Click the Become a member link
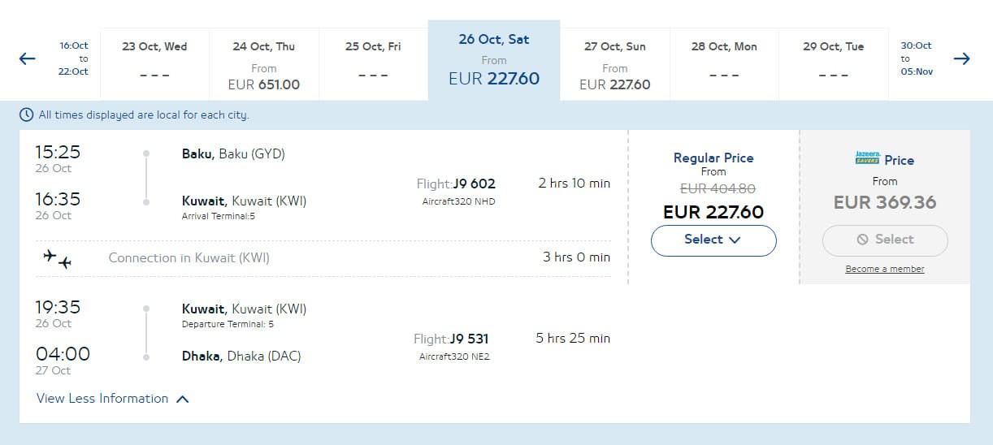Viewport: 993px width, 445px height. (885, 269)
